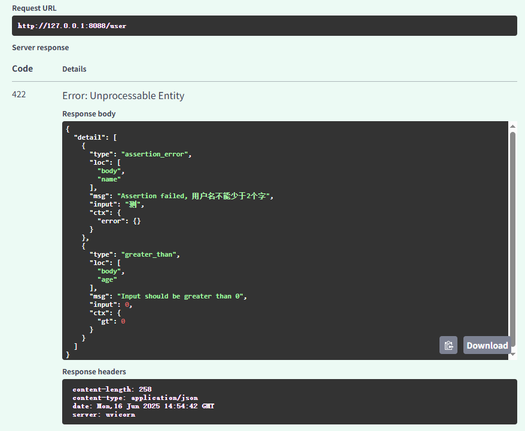Click the Download button

click(487, 345)
